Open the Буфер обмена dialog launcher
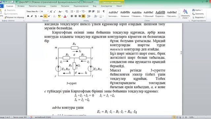 click(24, 21)
